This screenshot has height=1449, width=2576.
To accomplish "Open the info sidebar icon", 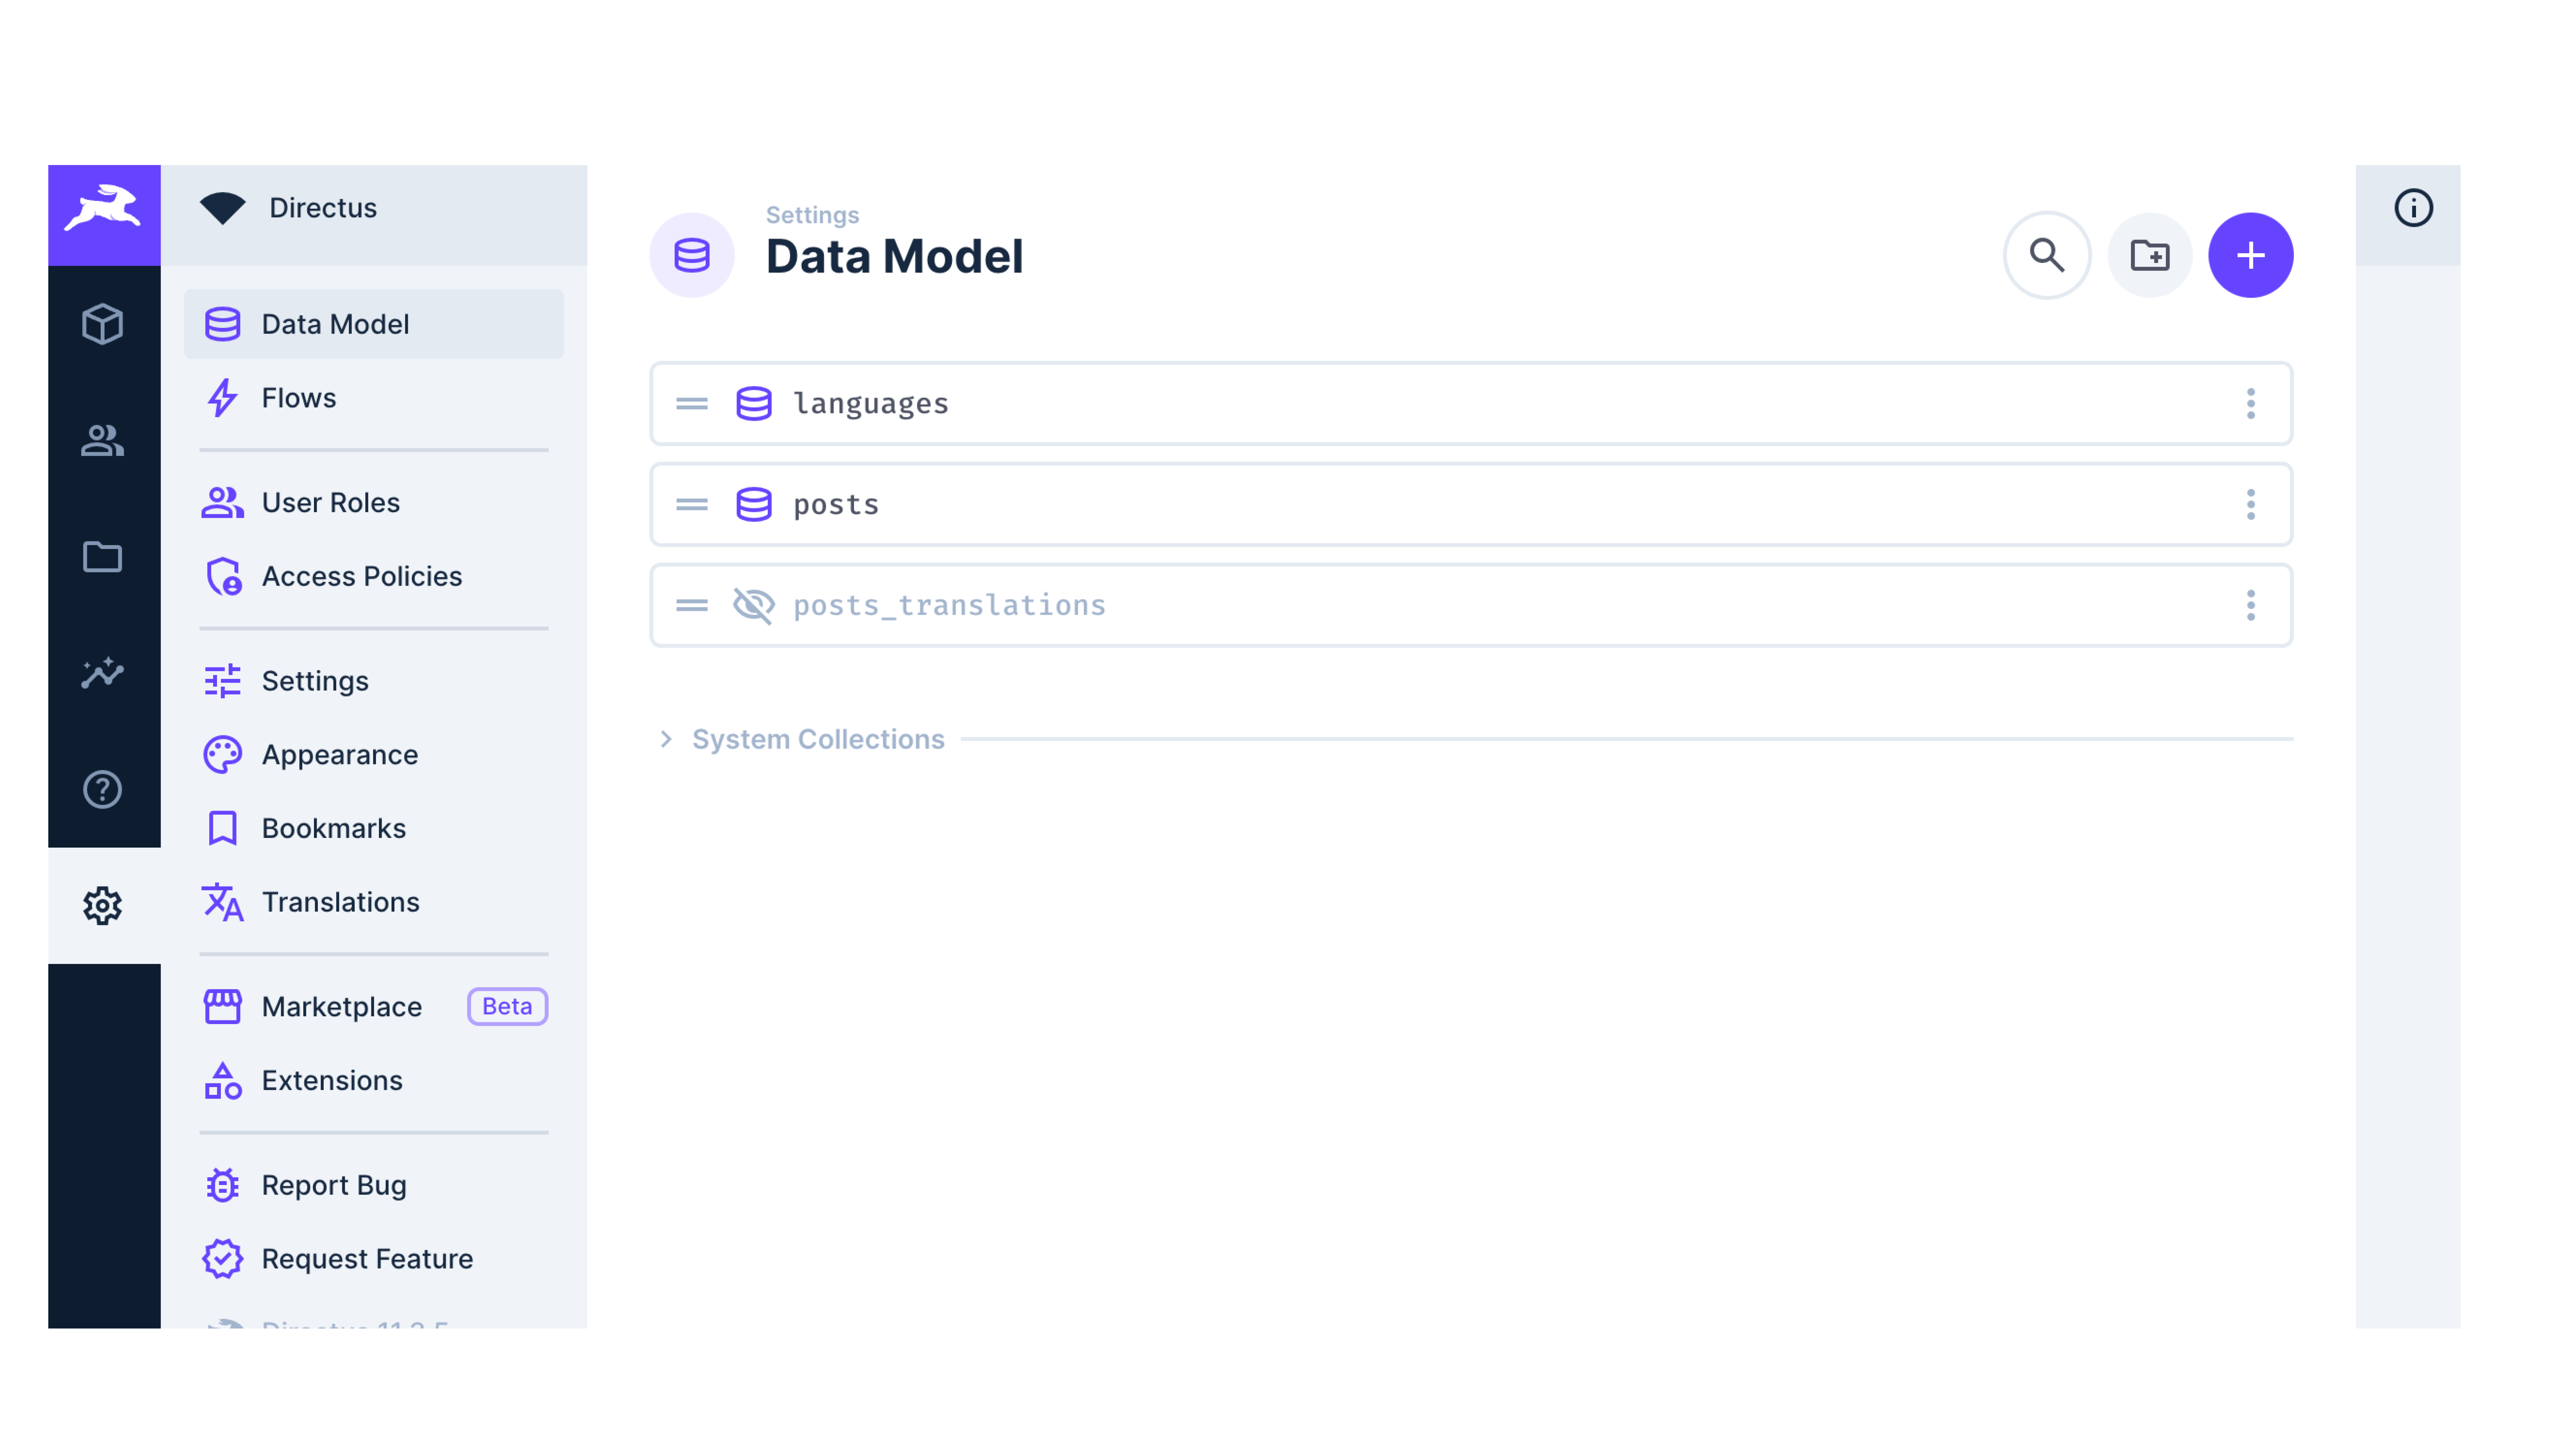I will tap(2414, 207).
